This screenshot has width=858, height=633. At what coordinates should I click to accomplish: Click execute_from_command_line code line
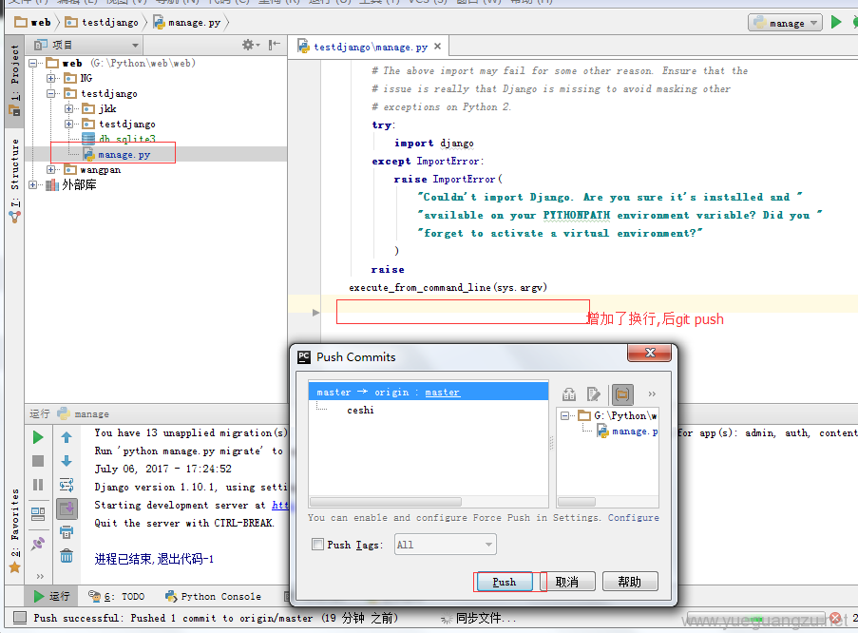pos(448,287)
